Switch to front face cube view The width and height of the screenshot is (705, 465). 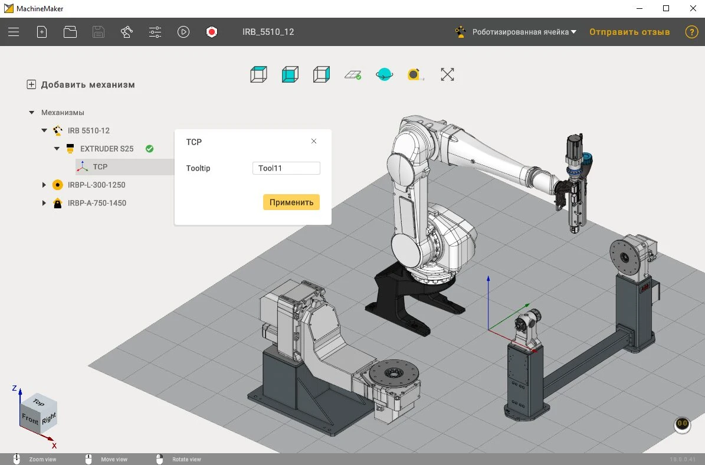[x=290, y=74]
